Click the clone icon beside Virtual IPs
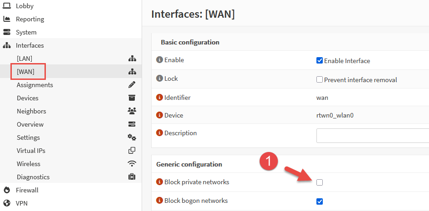429x211 pixels. pos(132,151)
